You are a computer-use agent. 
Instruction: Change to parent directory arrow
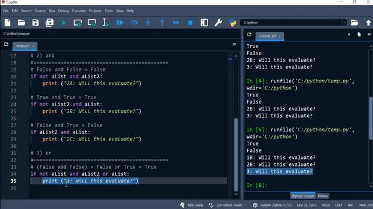point(368,23)
